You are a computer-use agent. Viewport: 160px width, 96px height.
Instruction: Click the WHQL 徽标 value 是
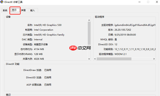116,39
